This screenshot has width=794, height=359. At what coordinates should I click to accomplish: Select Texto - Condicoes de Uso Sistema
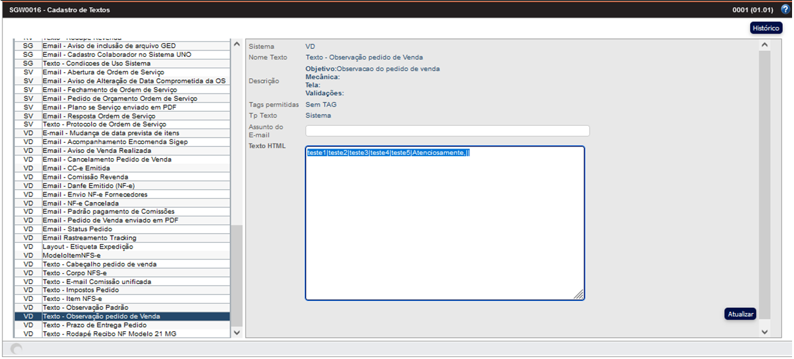[96, 63]
